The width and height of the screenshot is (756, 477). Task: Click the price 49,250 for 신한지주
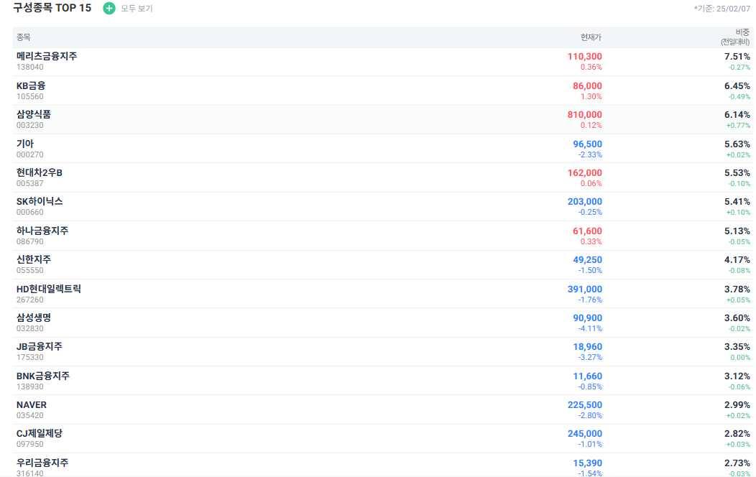[x=587, y=260]
